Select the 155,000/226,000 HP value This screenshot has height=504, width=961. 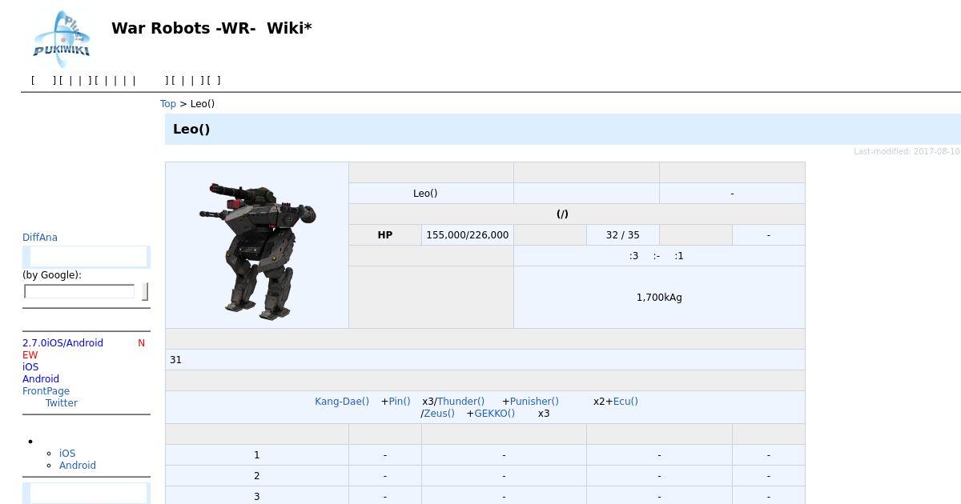point(468,235)
